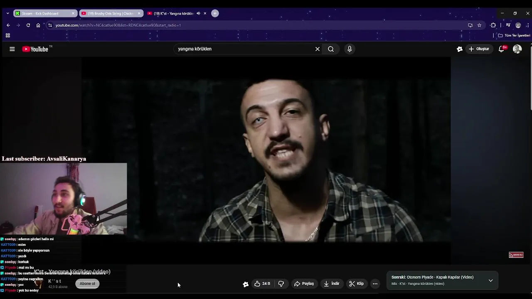Open the Chrome three-dot menu

[528, 25]
